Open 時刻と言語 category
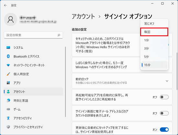The width and height of the screenshot is (178, 135). tap(33, 100)
